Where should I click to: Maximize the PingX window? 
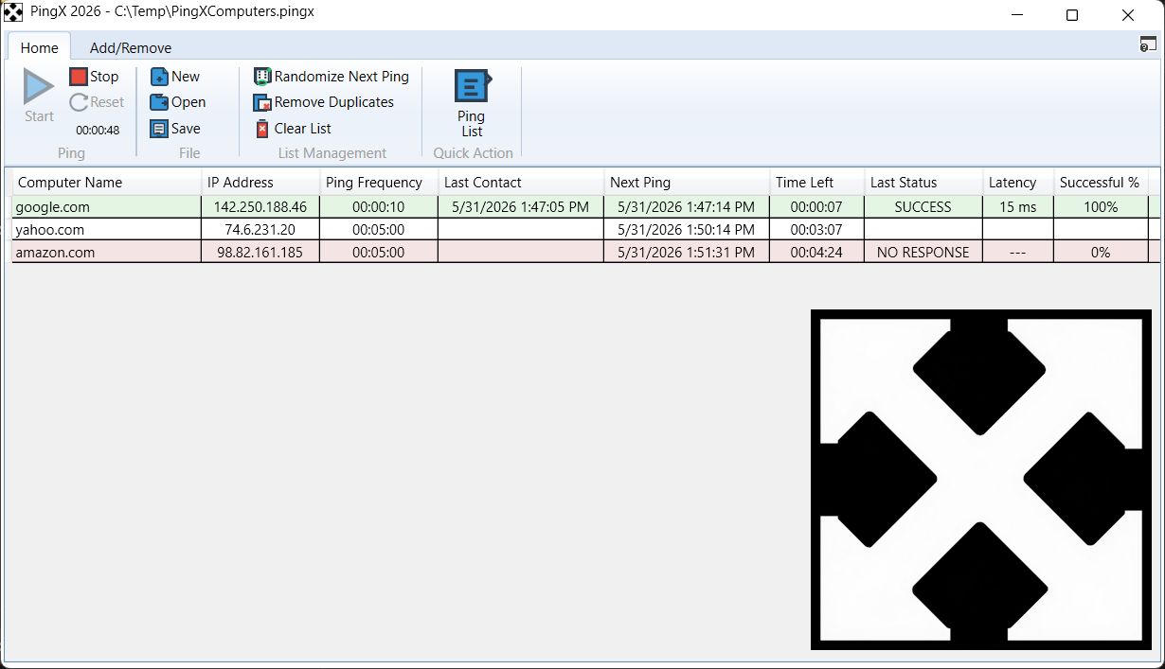(1072, 15)
